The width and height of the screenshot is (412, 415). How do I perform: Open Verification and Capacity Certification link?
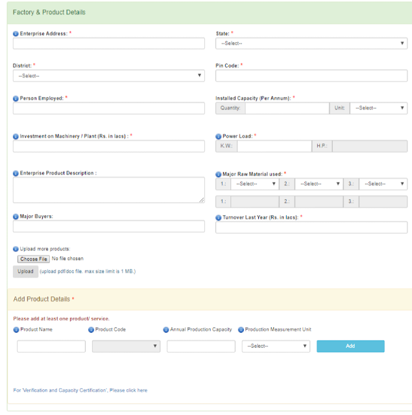80,390
